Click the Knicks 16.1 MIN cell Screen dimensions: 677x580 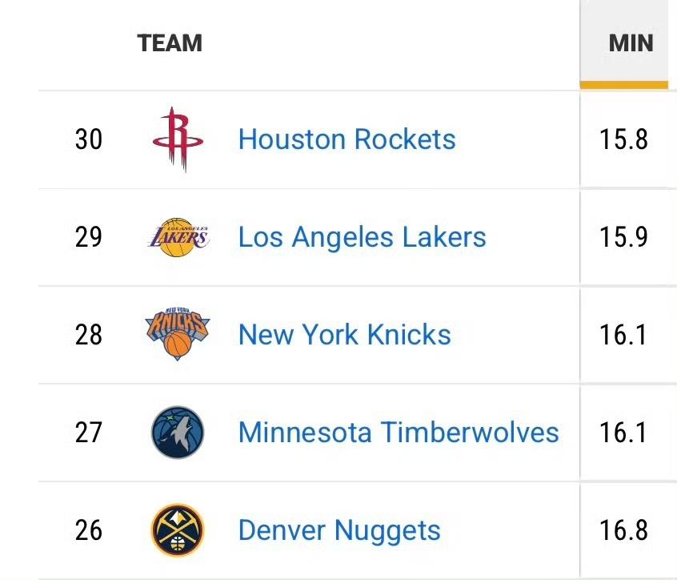point(623,335)
